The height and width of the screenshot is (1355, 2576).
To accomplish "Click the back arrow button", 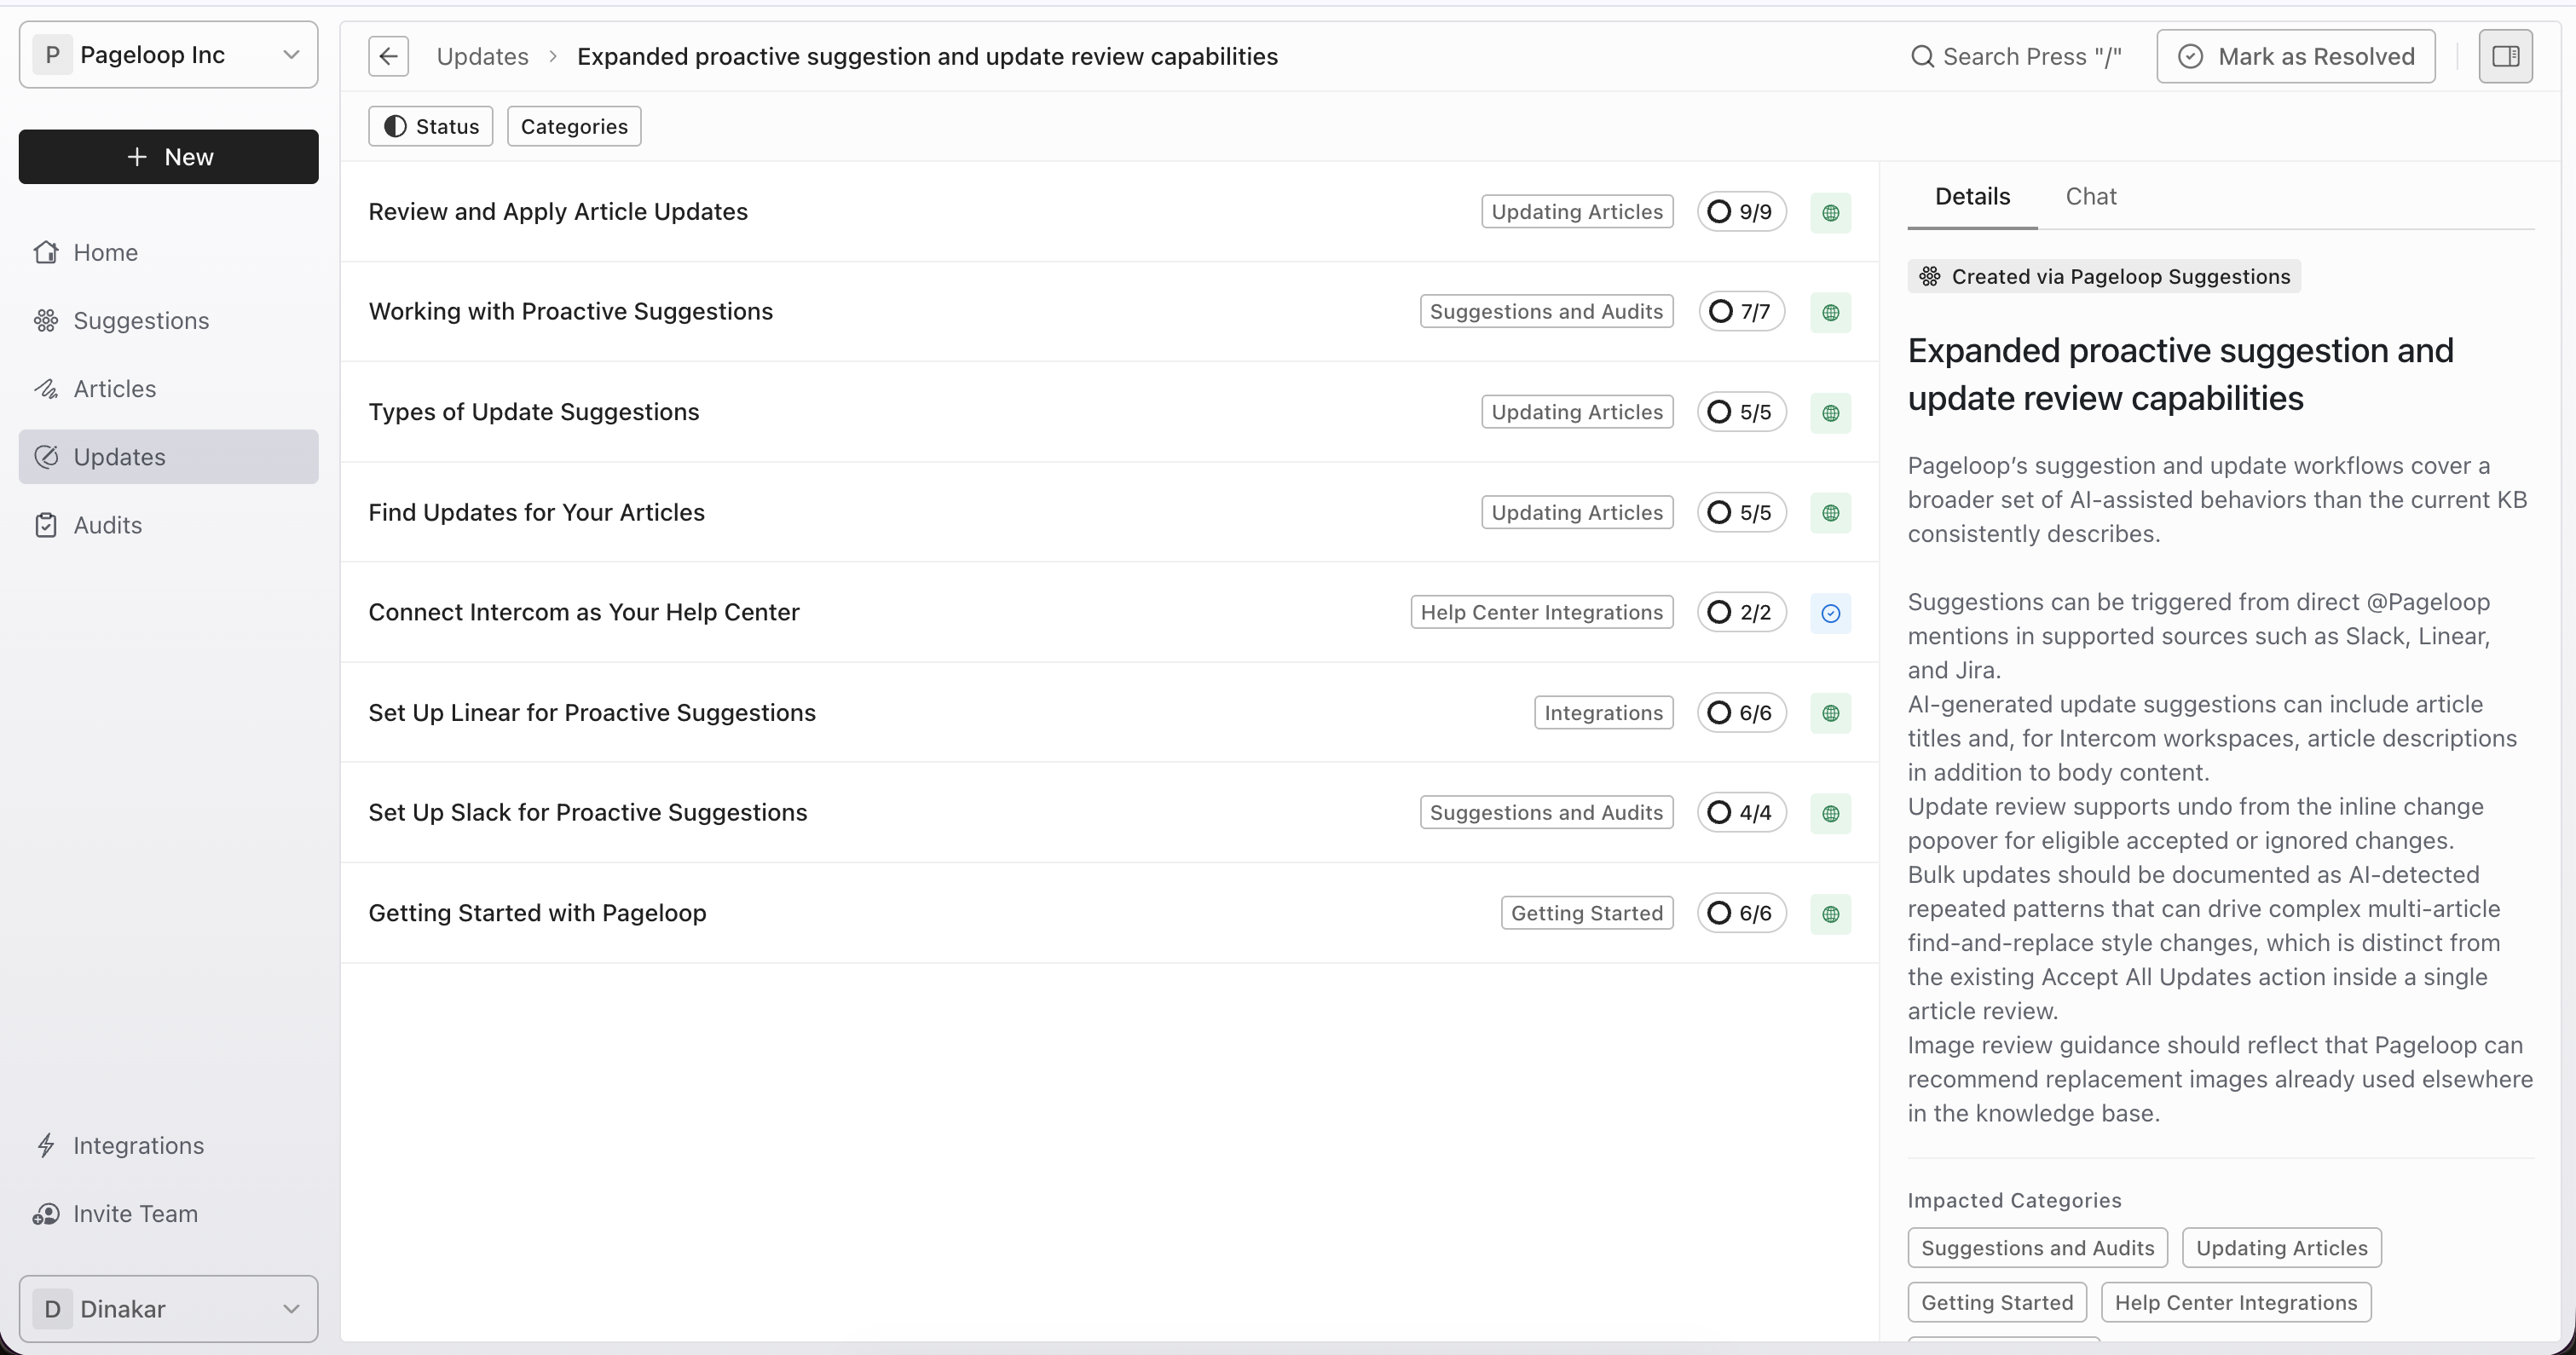I will [388, 56].
